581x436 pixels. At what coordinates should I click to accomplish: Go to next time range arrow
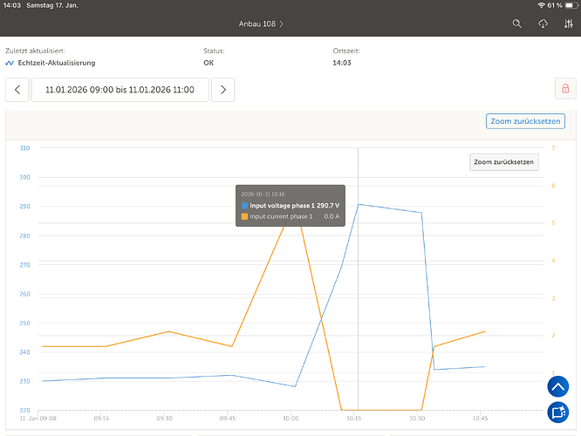coord(223,89)
